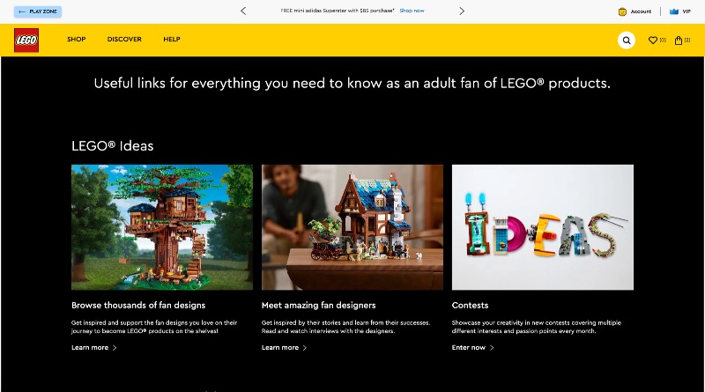Click Enter now under Contests
Image resolution: width=705 pixels, height=392 pixels.
[472, 347]
